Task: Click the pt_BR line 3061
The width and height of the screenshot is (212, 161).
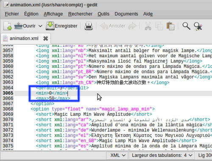Action: coord(124,72)
